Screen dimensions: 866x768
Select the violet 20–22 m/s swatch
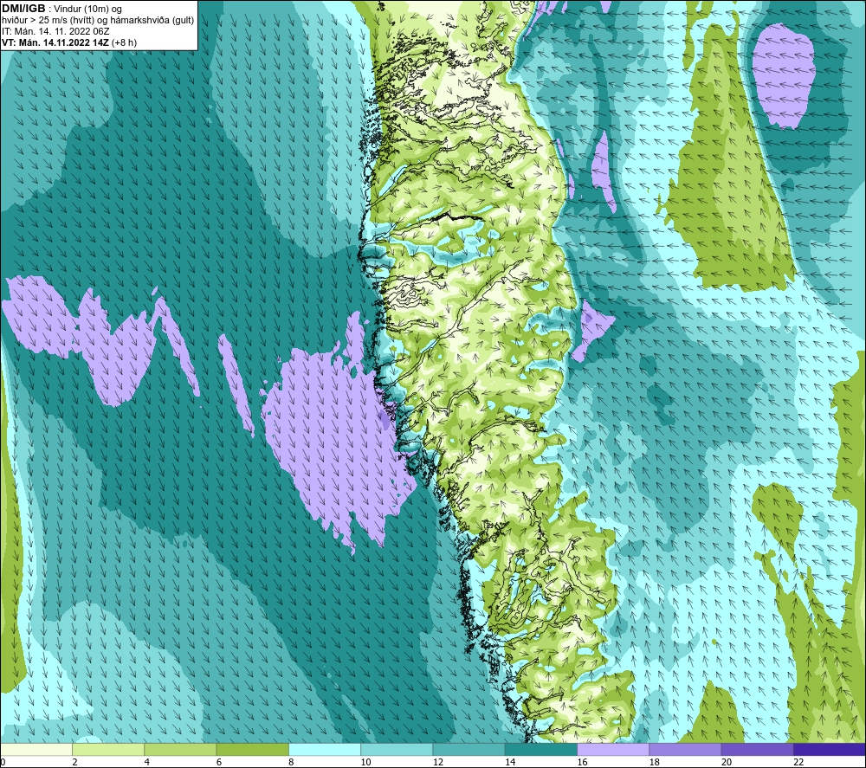click(x=757, y=749)
